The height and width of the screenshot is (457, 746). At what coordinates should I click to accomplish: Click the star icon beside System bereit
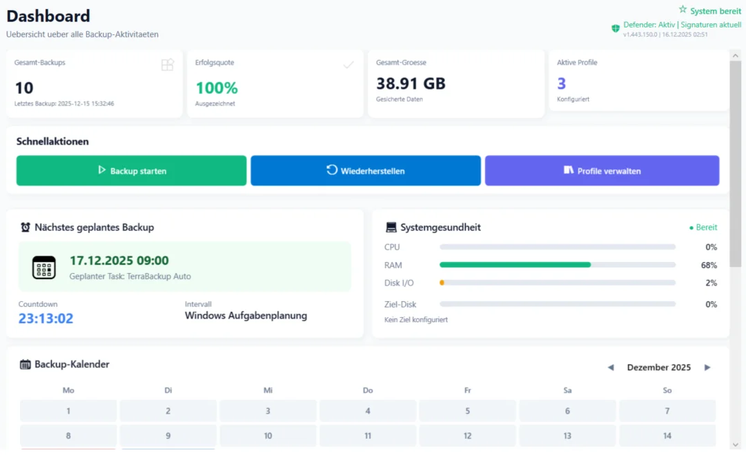pos(683,10)
